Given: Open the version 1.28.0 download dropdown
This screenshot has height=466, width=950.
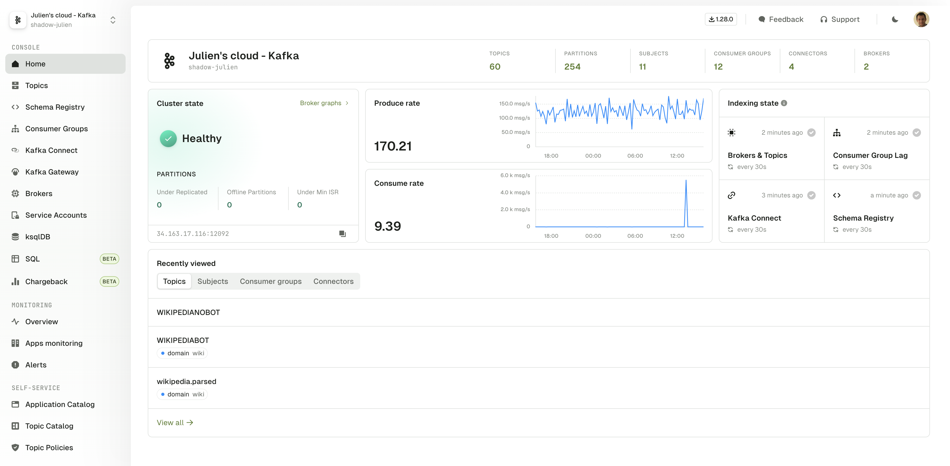Looking at the screenshot, I should pyautogui.click(x=721, y=19).
